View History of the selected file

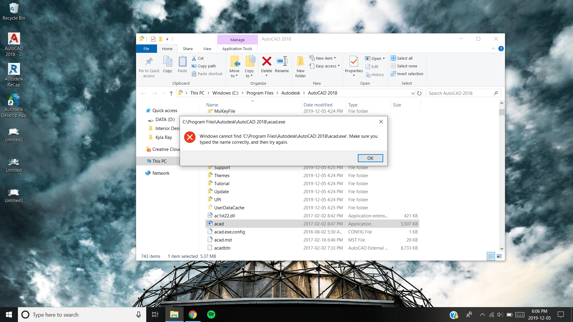pos(375,75)
